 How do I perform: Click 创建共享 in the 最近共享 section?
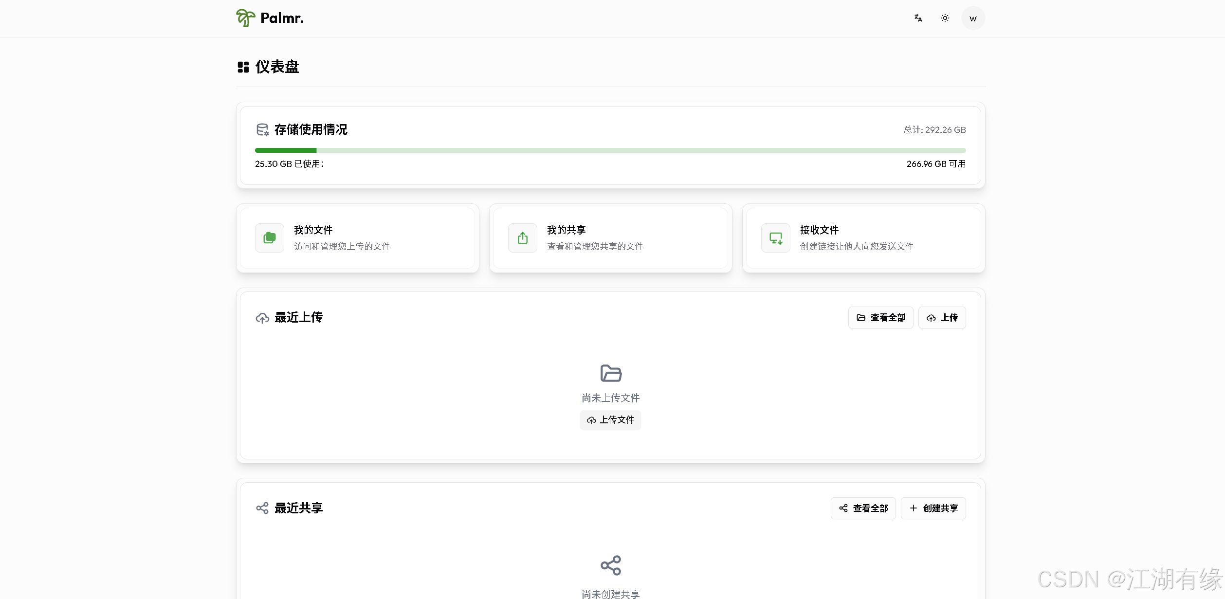[x=932, y=508]
